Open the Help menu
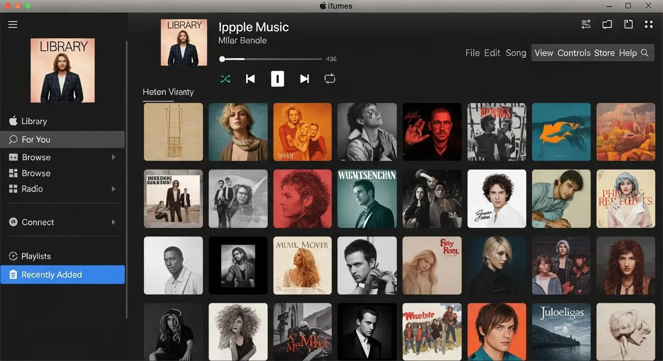 [628, 53]
